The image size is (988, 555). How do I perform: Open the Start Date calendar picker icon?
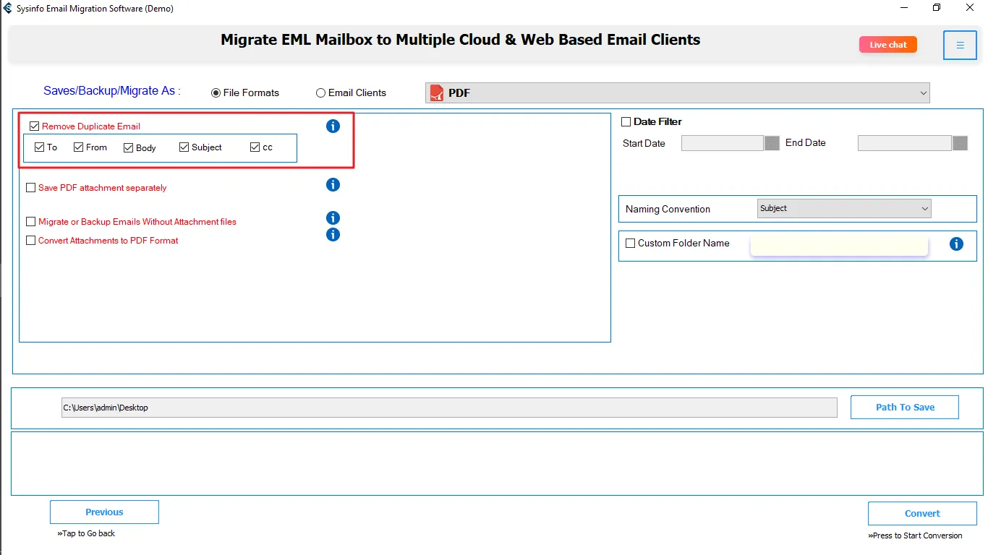(772, 143)
